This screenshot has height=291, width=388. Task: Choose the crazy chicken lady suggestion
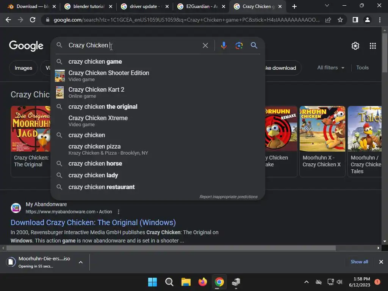click(x=158, y=175)
